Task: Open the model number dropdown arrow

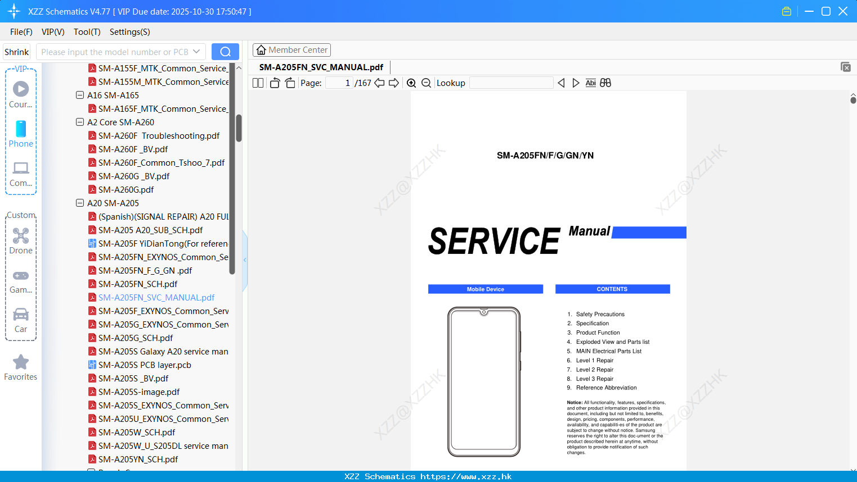Action: (196, 52)
